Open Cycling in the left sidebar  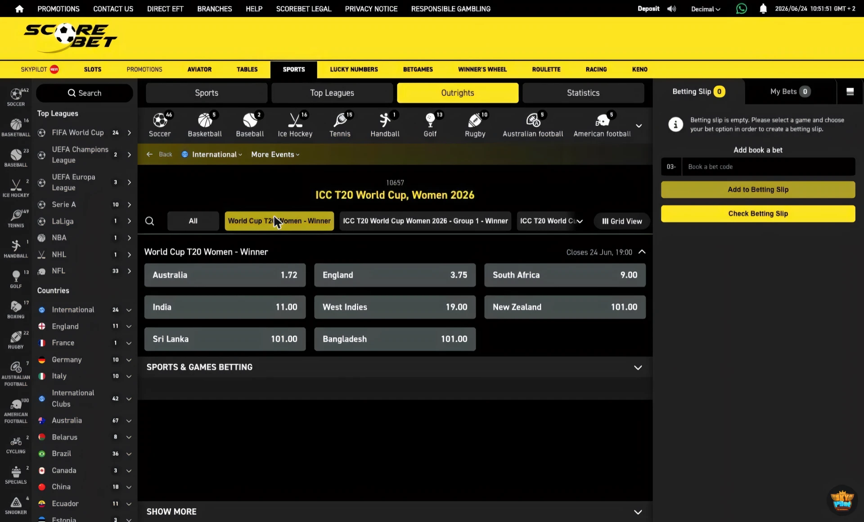(16, 444)
